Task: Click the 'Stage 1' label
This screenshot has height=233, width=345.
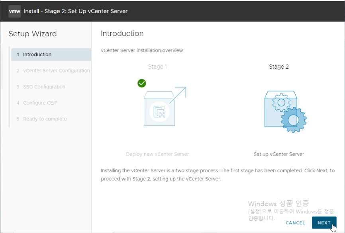Action: pos(157,67)
